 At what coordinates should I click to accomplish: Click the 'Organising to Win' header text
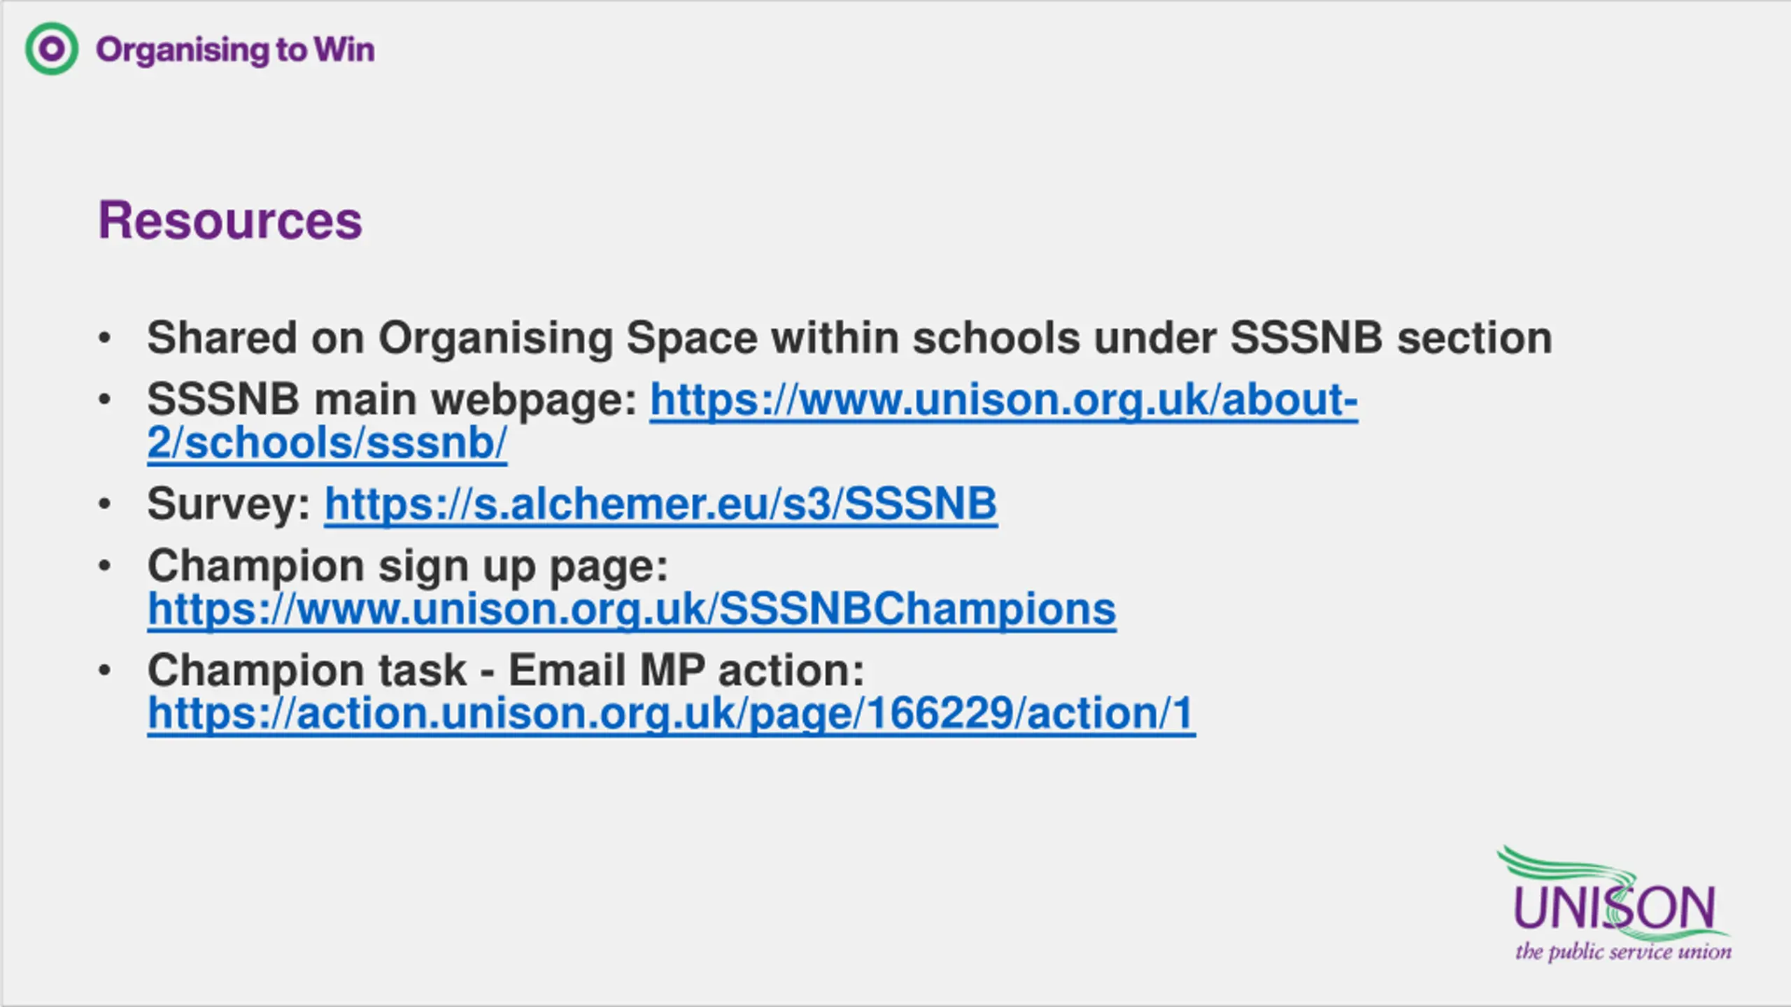pos(235,50)
